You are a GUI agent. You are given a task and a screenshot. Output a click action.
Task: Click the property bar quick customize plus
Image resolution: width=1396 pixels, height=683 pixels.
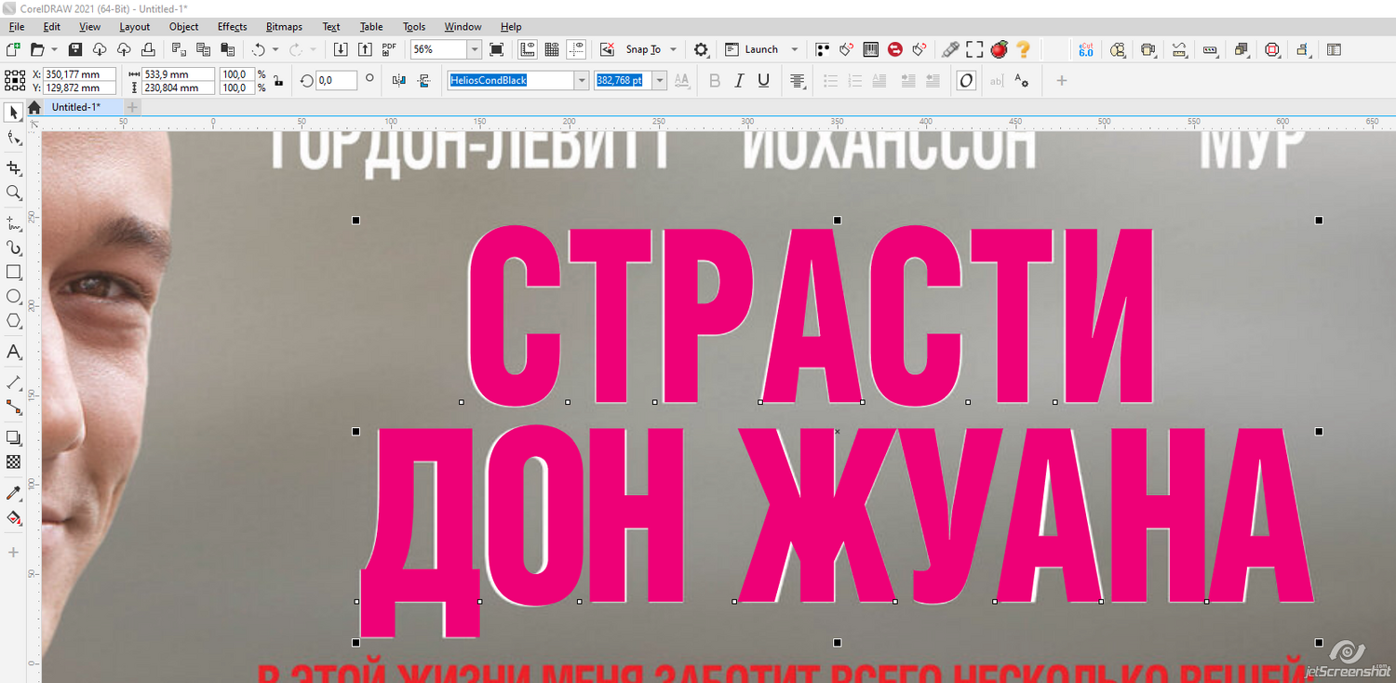tap(1061, 81)
